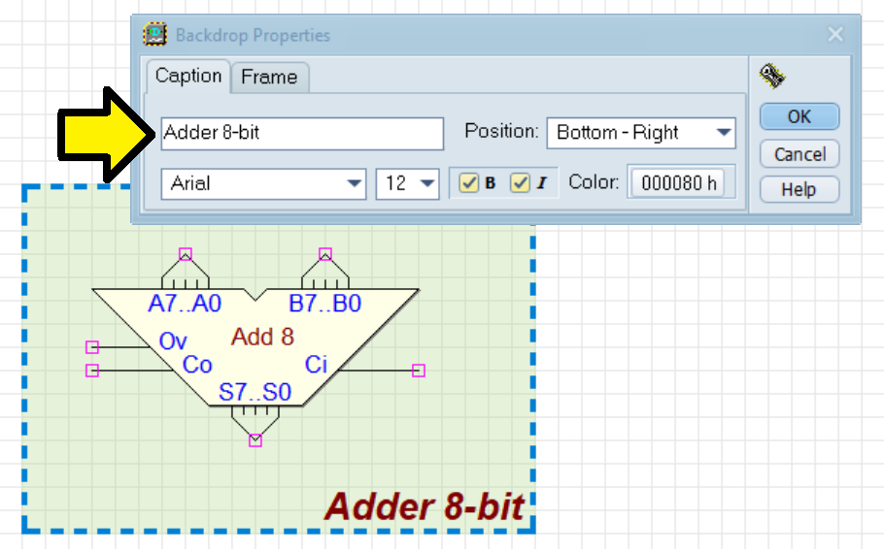This screenshot has height=549, width=884.
Task: Confirm with the OK button
Action: point(799,116)
